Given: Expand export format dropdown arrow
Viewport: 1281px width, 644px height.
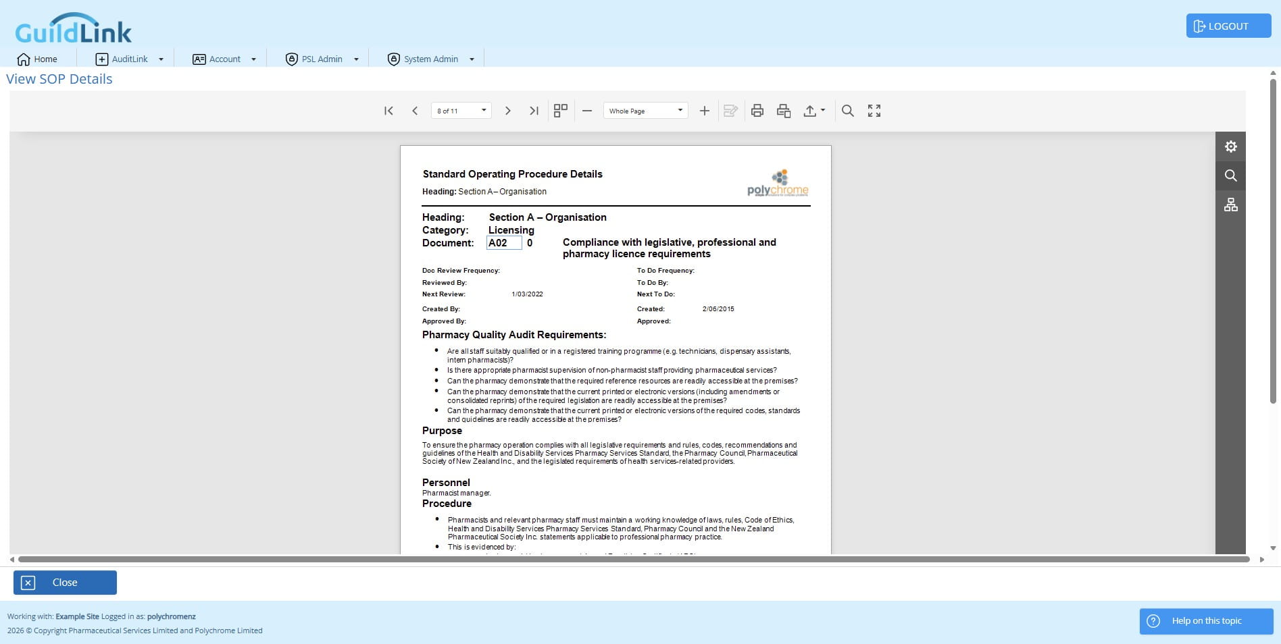Looking at the screenshot, I should (x=823, y=110).
